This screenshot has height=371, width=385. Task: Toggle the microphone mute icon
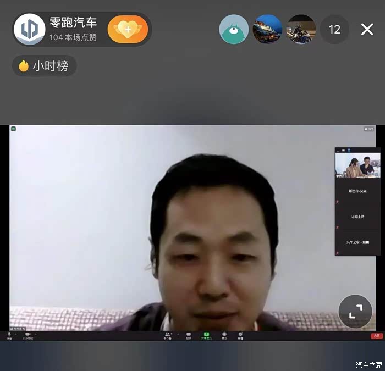pos(9,335)
